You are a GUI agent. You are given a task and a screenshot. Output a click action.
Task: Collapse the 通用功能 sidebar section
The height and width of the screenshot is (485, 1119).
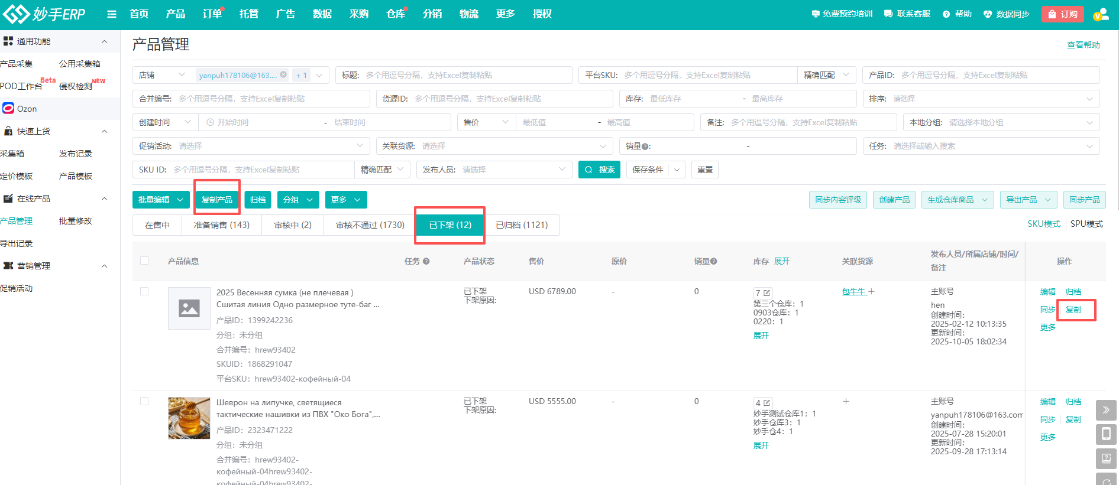click(x=105, y=41)
